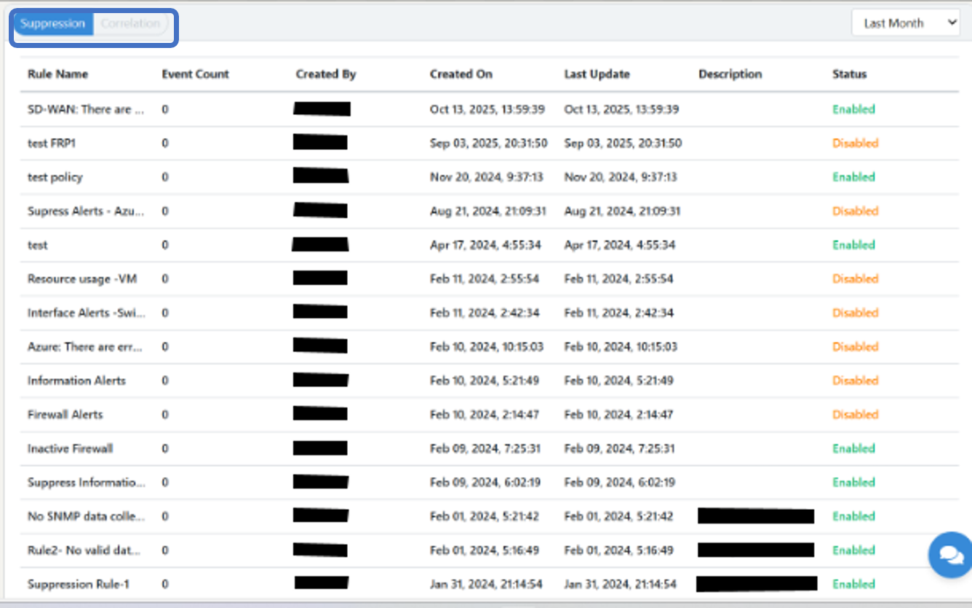Click Disabled status of test FRP1

tap(856, 143)
